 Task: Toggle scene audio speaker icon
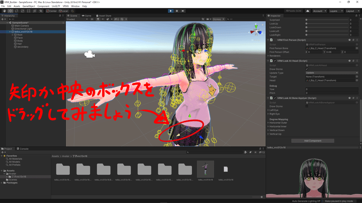click(103, 19)
